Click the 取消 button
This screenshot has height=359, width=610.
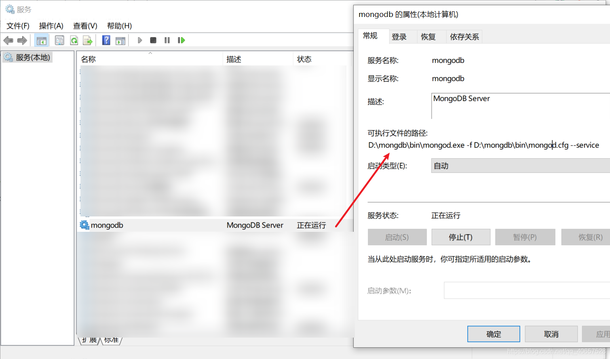click(551, 334)
